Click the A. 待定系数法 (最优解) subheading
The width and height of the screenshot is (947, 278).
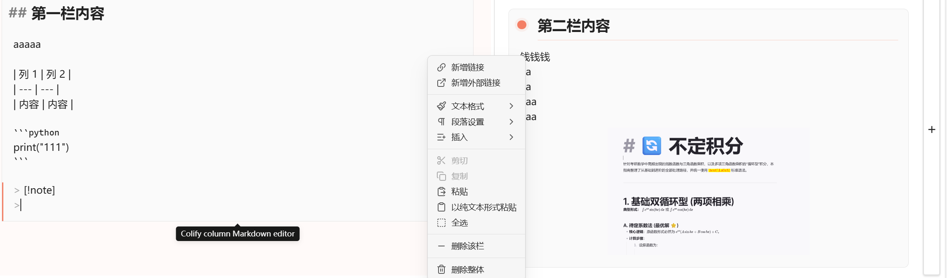click(651, 225)
